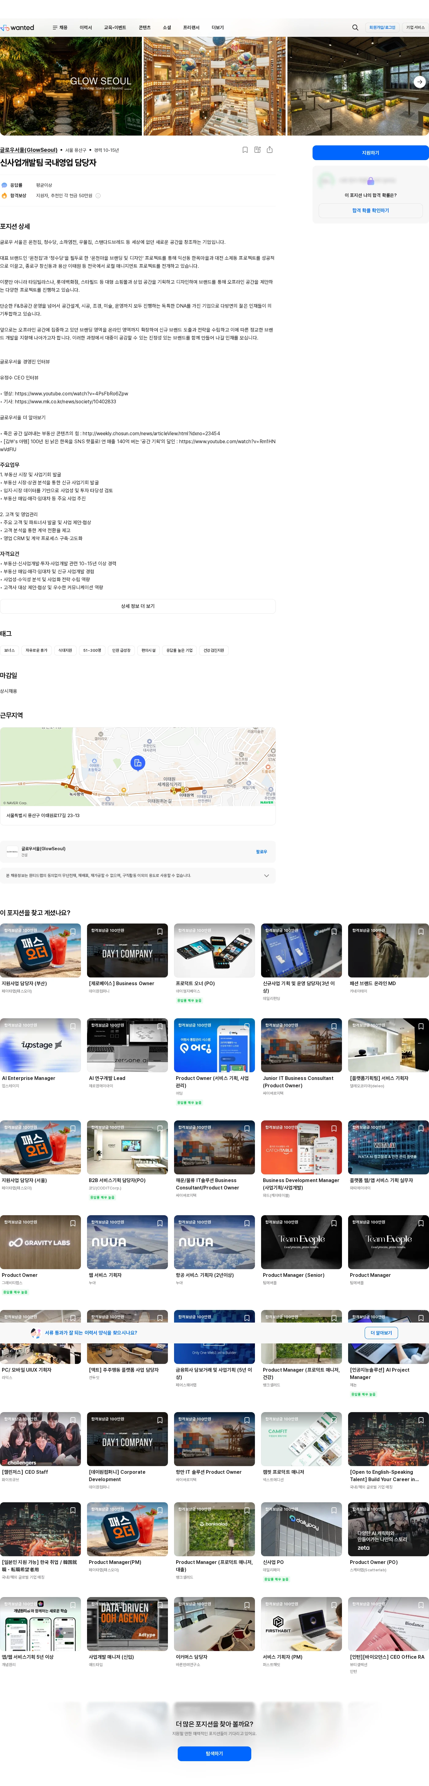The height and width of the screenshot is (1786, 429).
Task: Click 회원가입/로그인 button
Action: (x=382, y=28)
